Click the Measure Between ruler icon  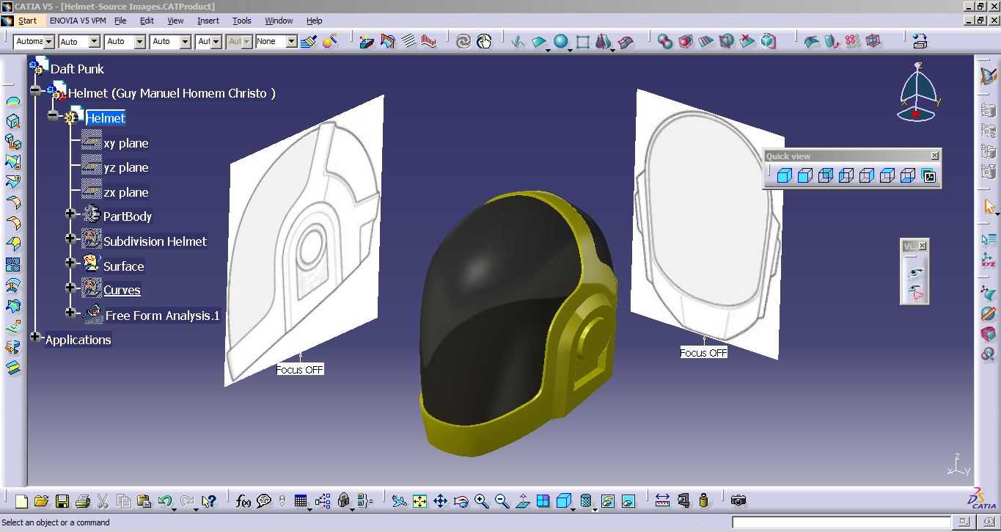coord(662,501)
